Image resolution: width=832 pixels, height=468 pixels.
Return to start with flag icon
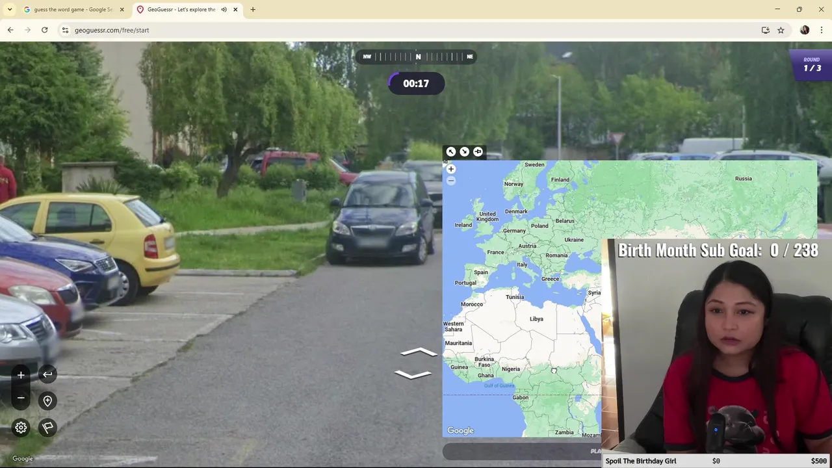tap(47, 428)
